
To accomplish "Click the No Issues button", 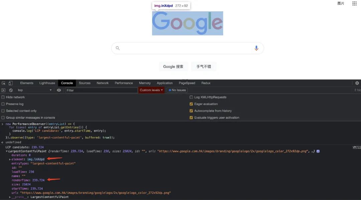I will (177, 90).
